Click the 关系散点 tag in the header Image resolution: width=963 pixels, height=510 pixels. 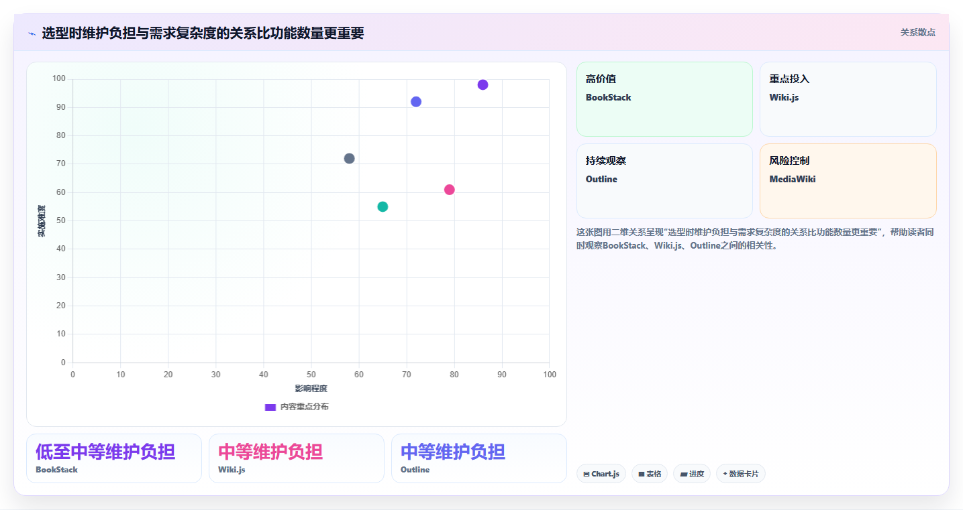[917, 32]
